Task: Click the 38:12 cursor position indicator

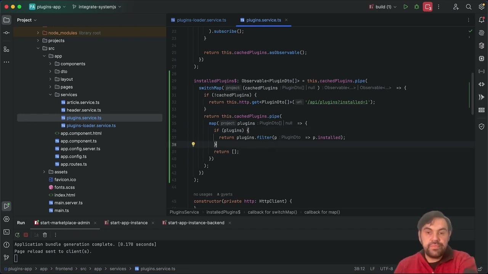Action: pos(359,269)
